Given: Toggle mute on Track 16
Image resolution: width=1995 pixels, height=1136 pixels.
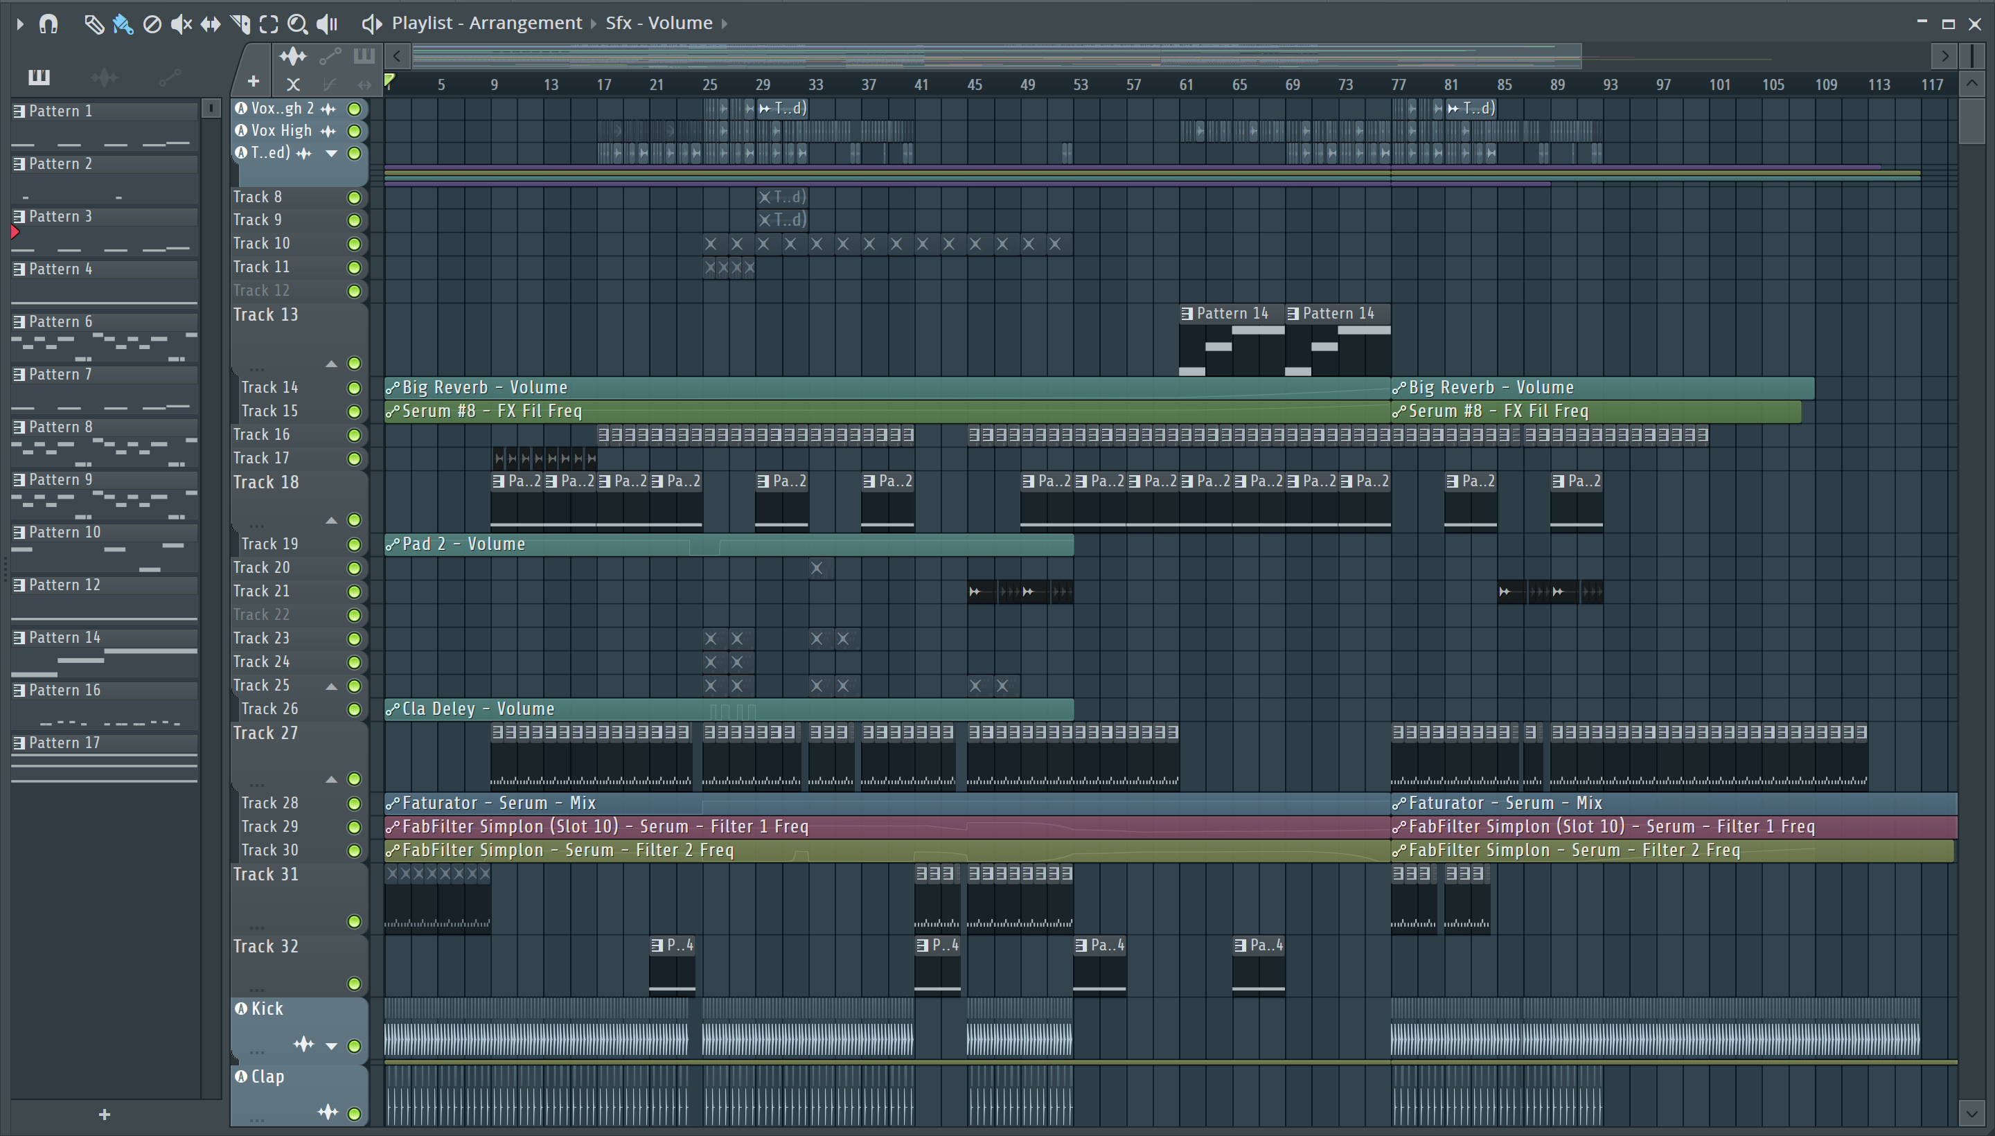Looking at the screenshot, I should (354, 436).
